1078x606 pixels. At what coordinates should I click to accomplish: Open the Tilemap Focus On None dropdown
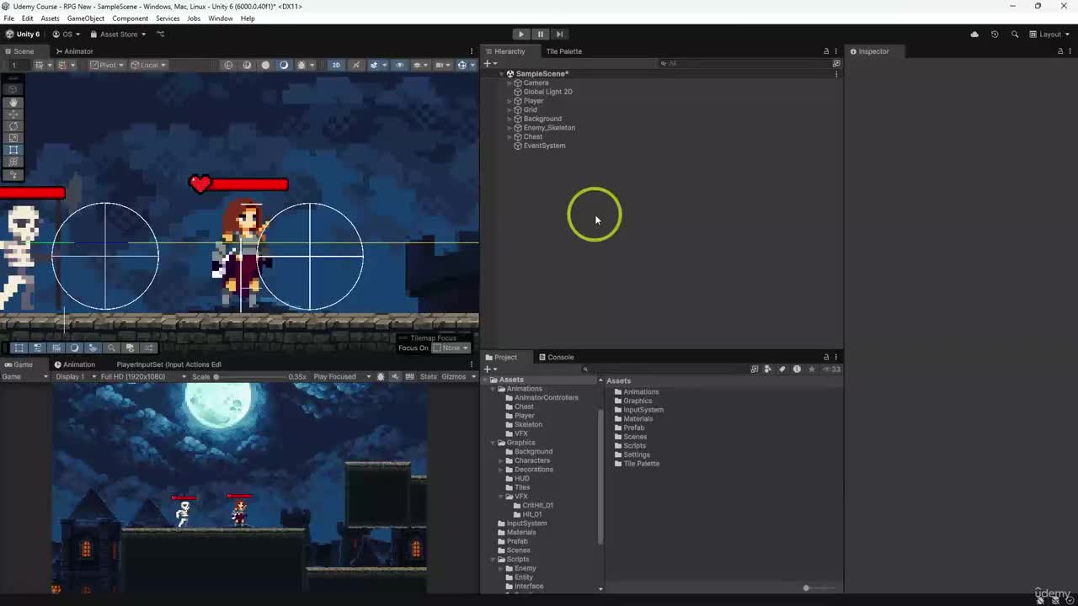pyautogui.click(x=453, y=348)
